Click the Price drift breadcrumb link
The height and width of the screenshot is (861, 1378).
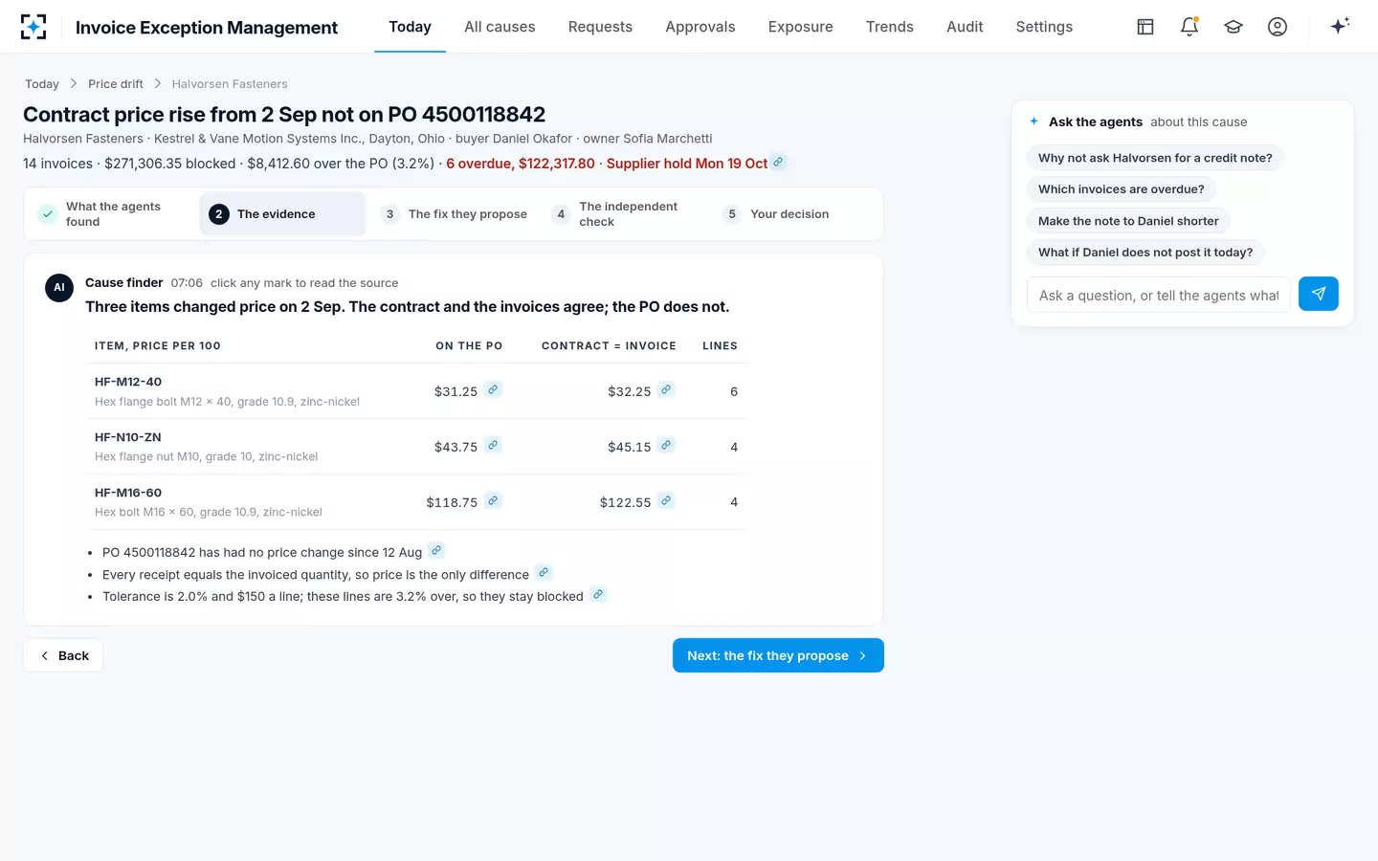tap(116, 84)
